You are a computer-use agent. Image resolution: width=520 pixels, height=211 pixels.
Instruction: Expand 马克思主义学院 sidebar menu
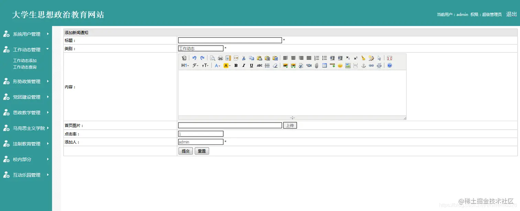26,128
